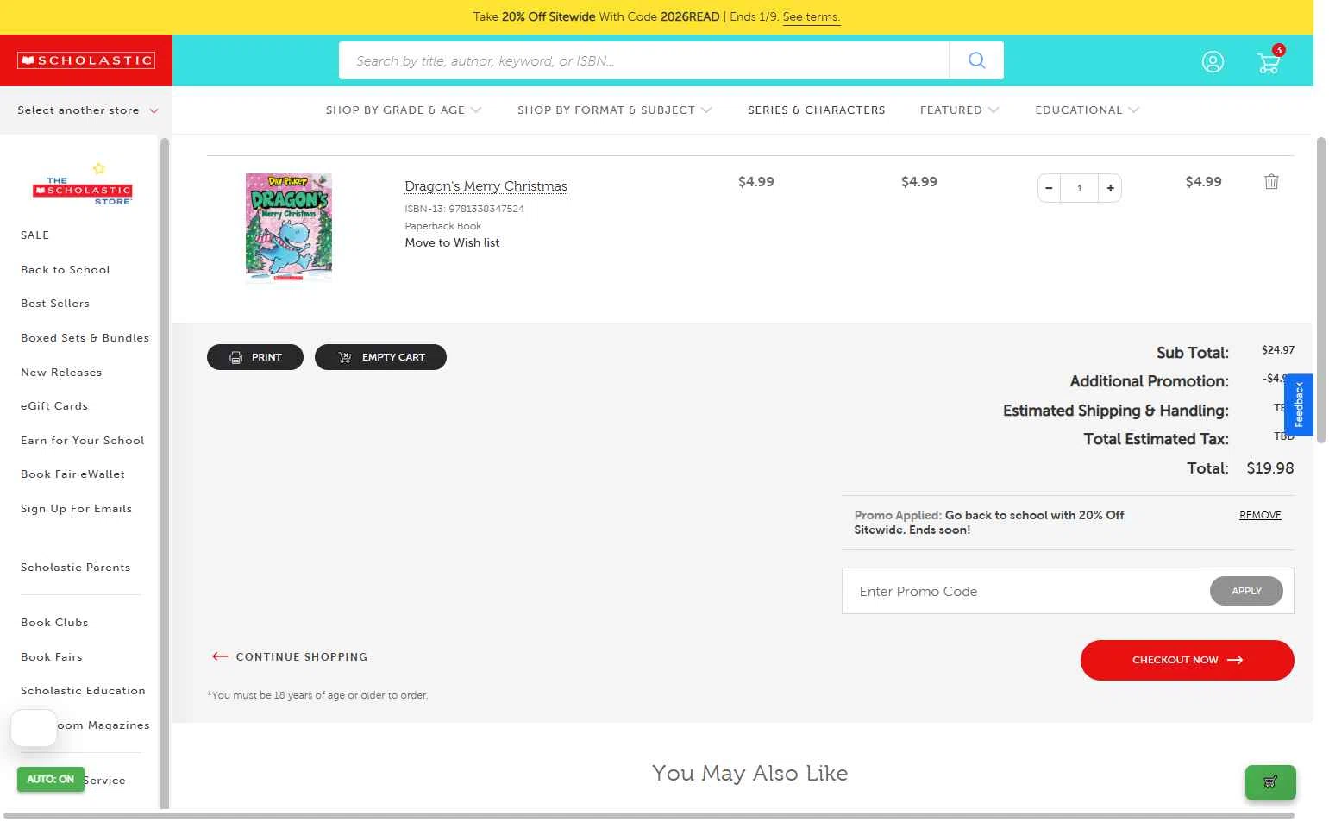Expand the Educational menu
The height and width of the screenshot is (822, 1329).
1087,110
